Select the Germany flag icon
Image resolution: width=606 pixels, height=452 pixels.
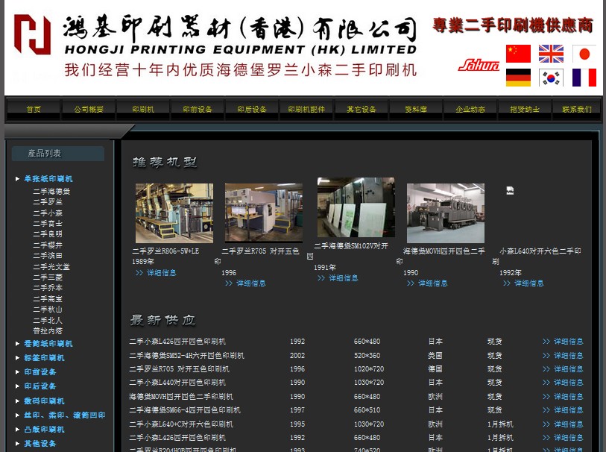pos(518,78)
